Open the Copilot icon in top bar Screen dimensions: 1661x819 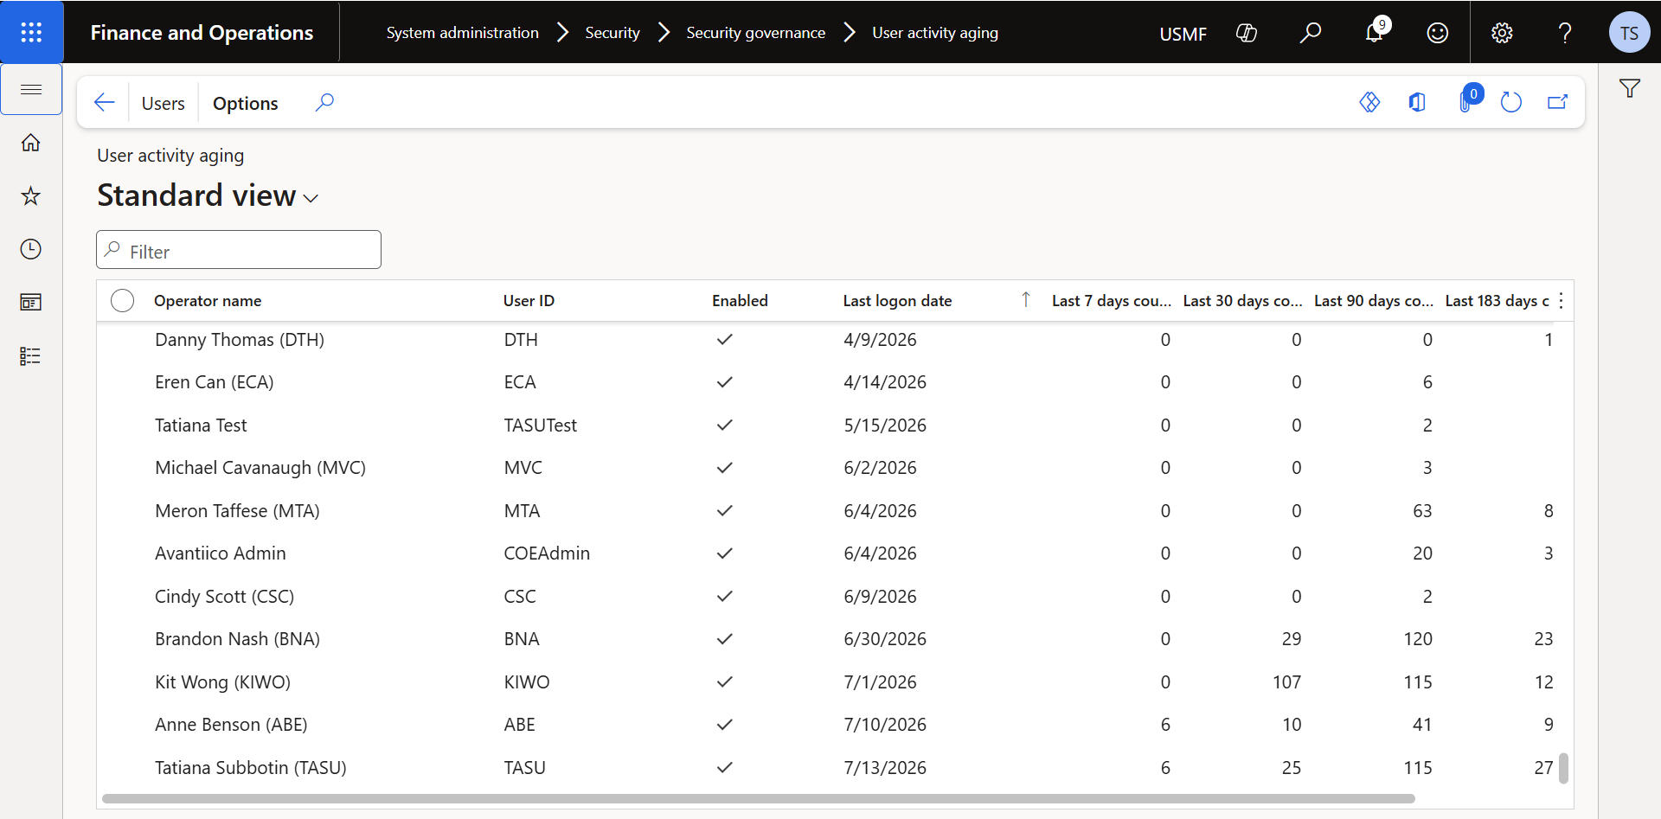[1247, 33]
